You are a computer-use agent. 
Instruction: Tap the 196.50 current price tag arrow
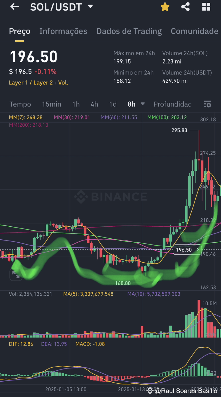(198, 250)
